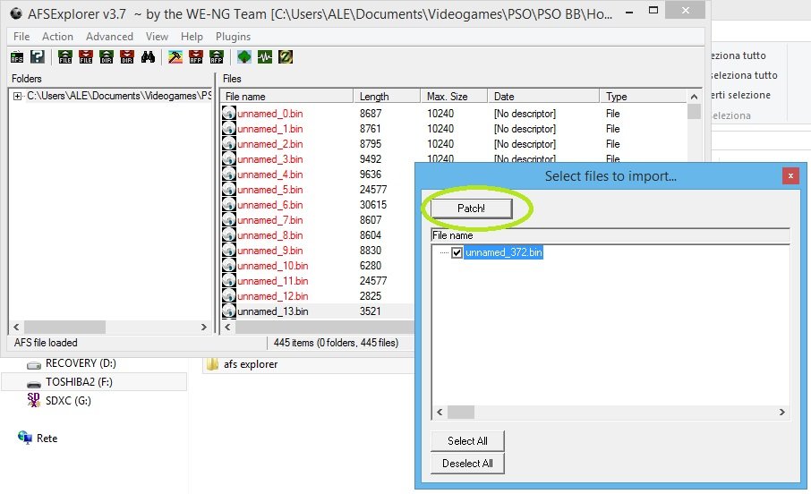Click the red FILE toolbar icon
Image resolution: width=811 pixels, height=494 pixels.
coord(86,57)
